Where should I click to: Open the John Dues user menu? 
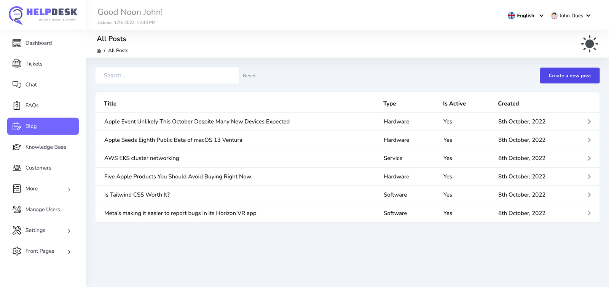coord(571,16)
